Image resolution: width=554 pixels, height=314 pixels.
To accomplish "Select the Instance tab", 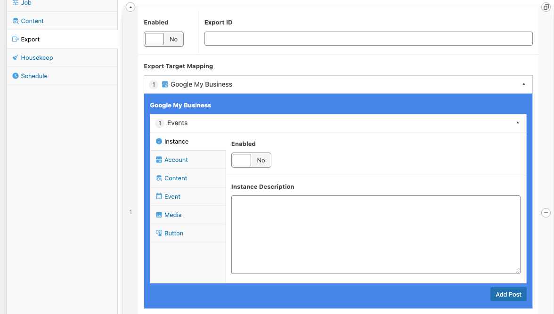I will click(x=188, y=141).
